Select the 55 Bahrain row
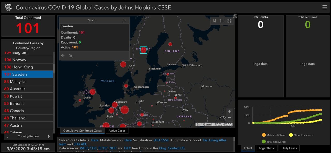This screenshot has width=331, height=153. point(27,103)
